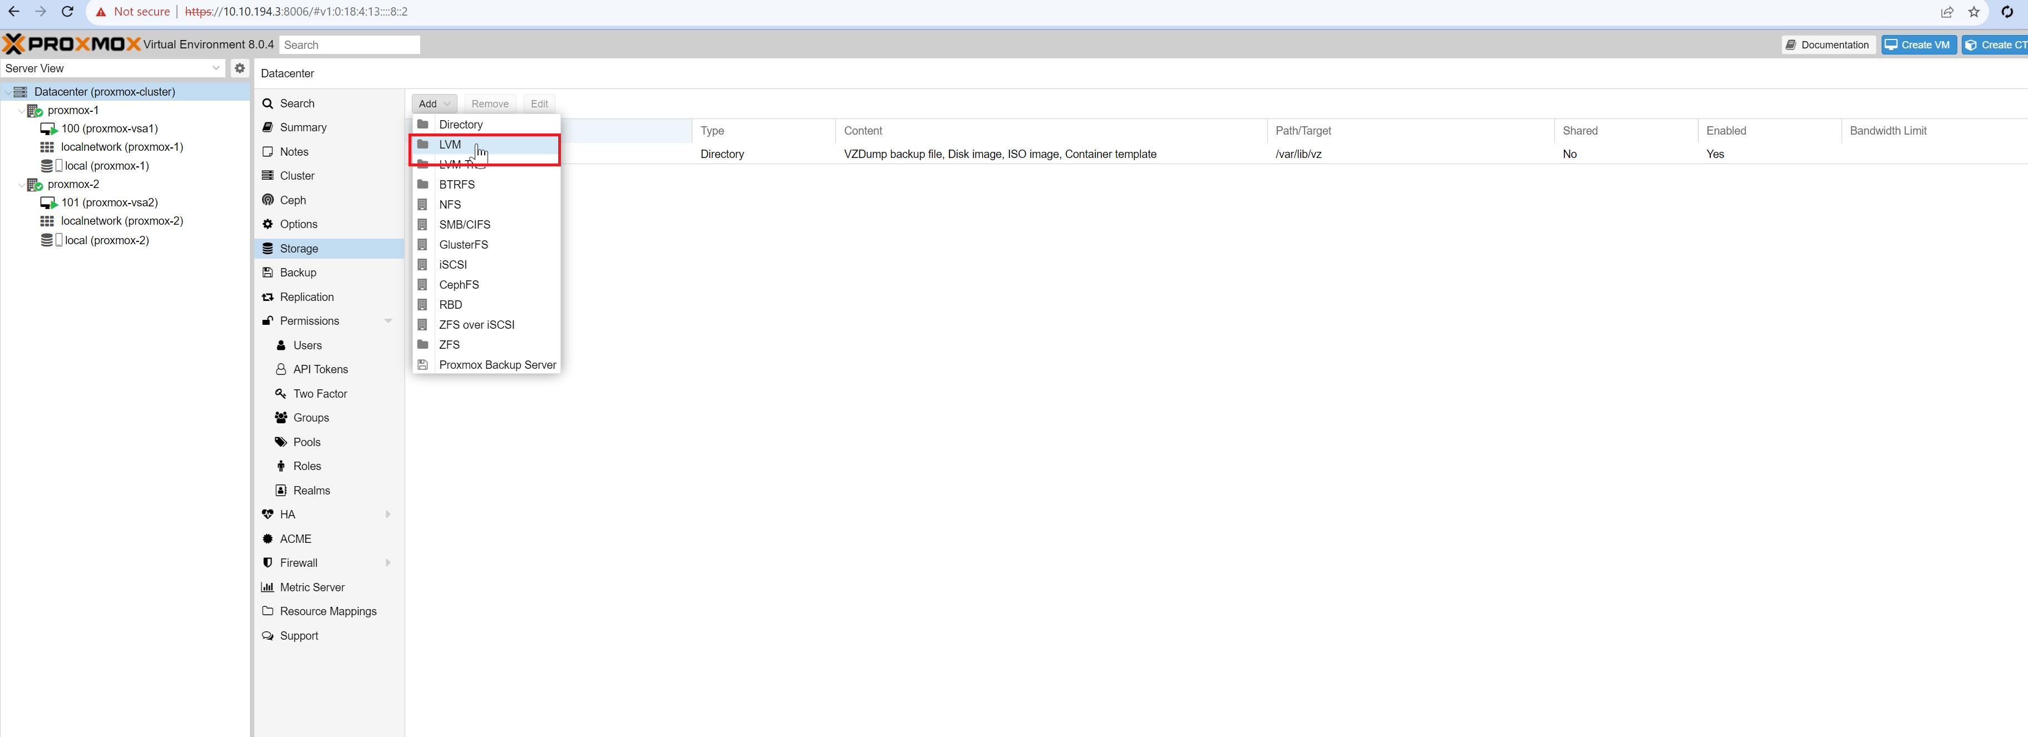Click the Support chat icon
The width and height of the screenshot is (2028, 737).
[268, 636]
